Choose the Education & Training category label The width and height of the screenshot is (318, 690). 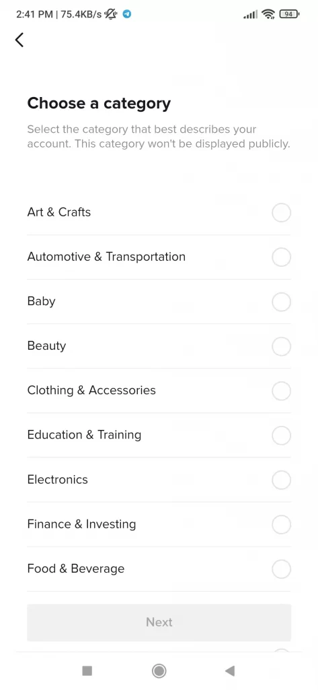pos(84,435)
